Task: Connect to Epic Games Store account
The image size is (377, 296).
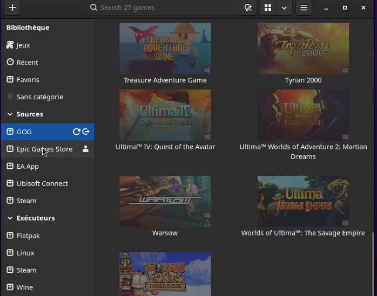Action: coord(85,149)
